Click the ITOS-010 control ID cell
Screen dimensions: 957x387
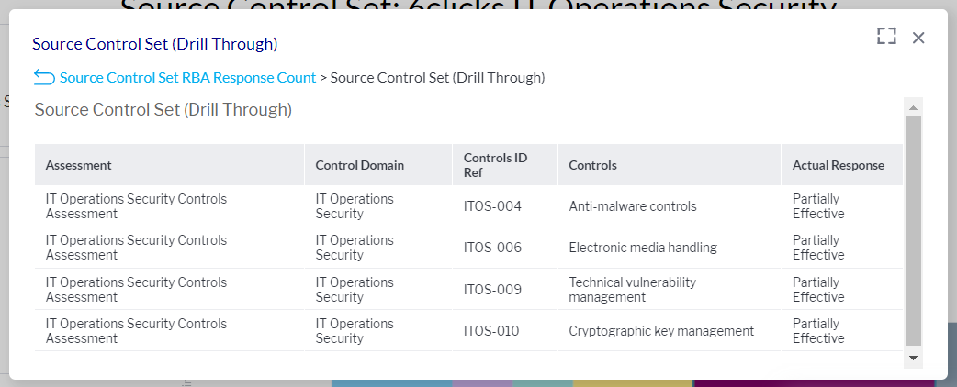click(x=492, y=331)
